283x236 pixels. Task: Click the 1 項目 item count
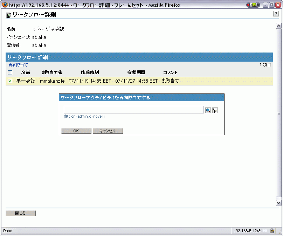coord(265,64)
